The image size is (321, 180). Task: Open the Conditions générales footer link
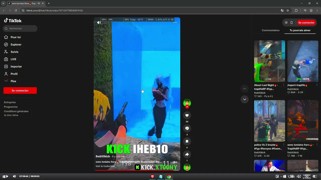(16, 111)
